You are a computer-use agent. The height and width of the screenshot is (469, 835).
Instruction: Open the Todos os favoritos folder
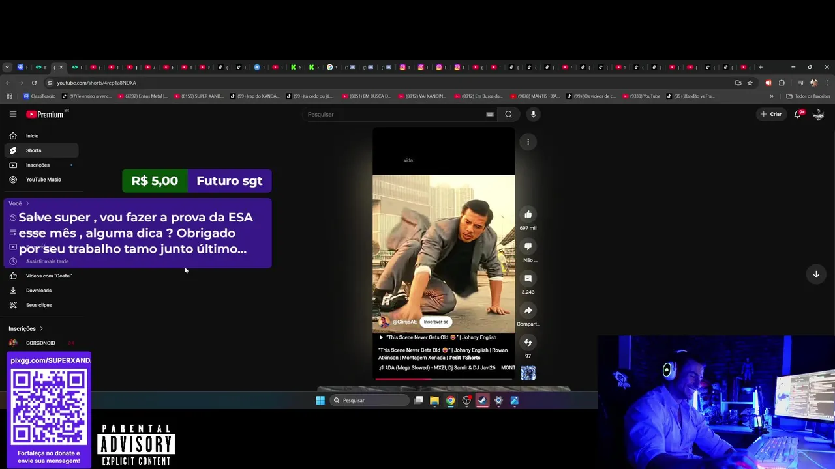(808, 96)
